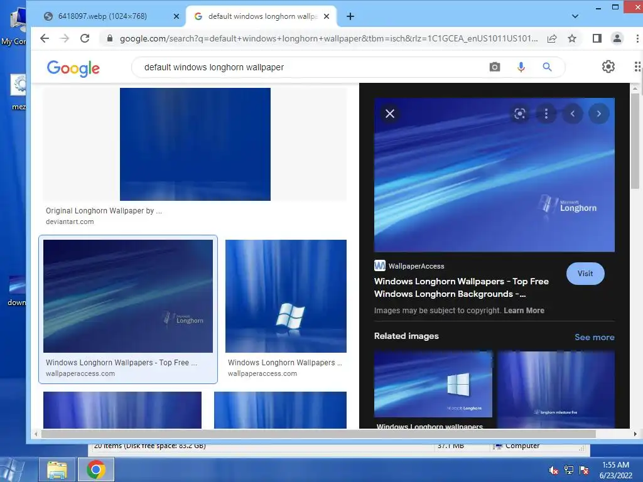The image size is (643, 482).
Task: Click the Chrome taskbar icon
Action: (96, 469)
